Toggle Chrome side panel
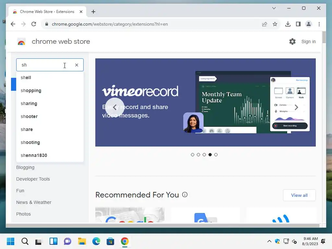Screen dimensions: 332x249 click(x=298, y=24)
